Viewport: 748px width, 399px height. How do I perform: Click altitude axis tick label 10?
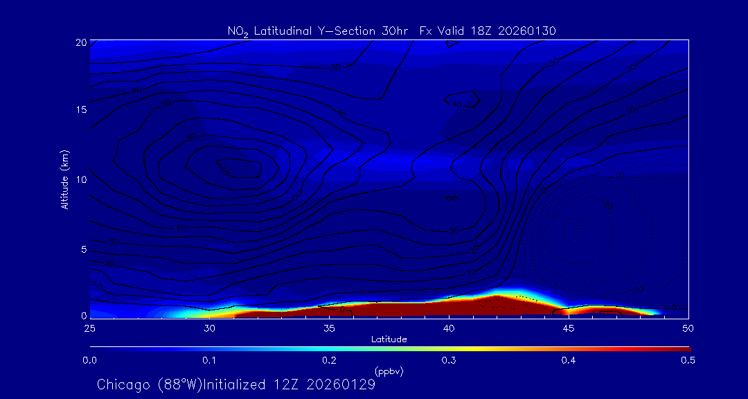pyautogui.click(x=82, y=180)
